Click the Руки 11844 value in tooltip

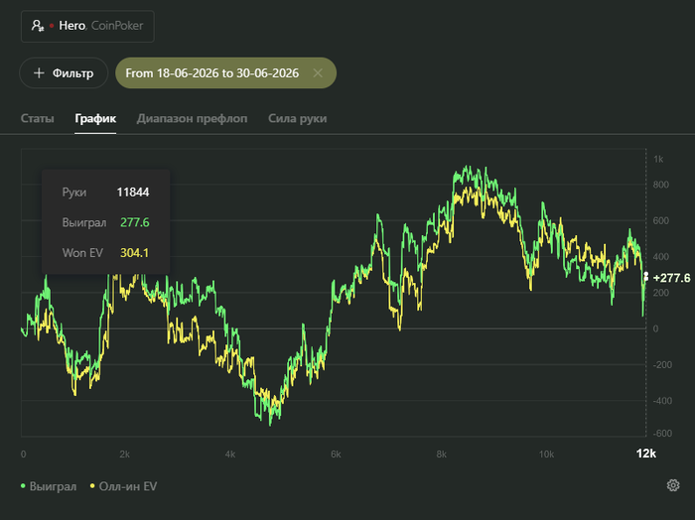tap(132, 193)
